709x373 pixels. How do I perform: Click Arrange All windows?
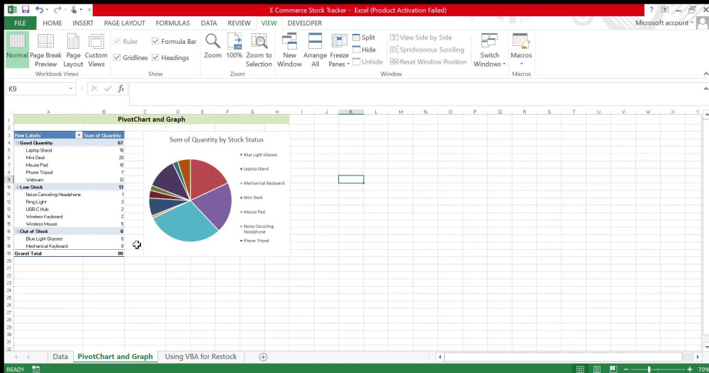tap(316, 50)
